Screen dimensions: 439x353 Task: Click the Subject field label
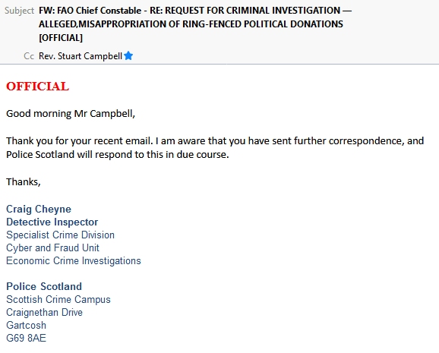click(19, 11)
